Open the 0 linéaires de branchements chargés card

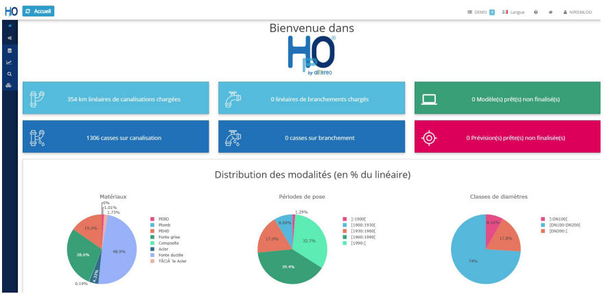click(312, 98)
